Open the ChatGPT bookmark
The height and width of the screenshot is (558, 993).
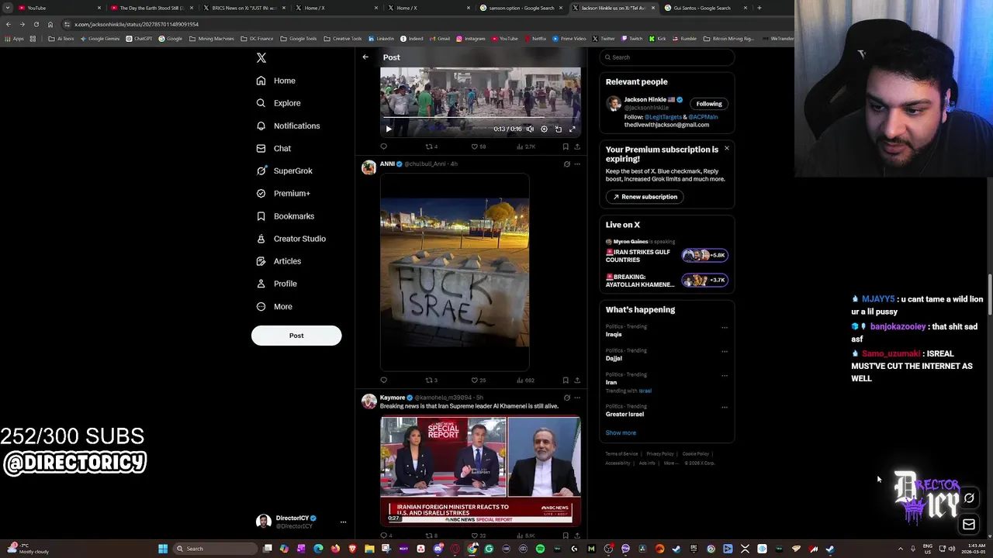click(x=140, y=39)
